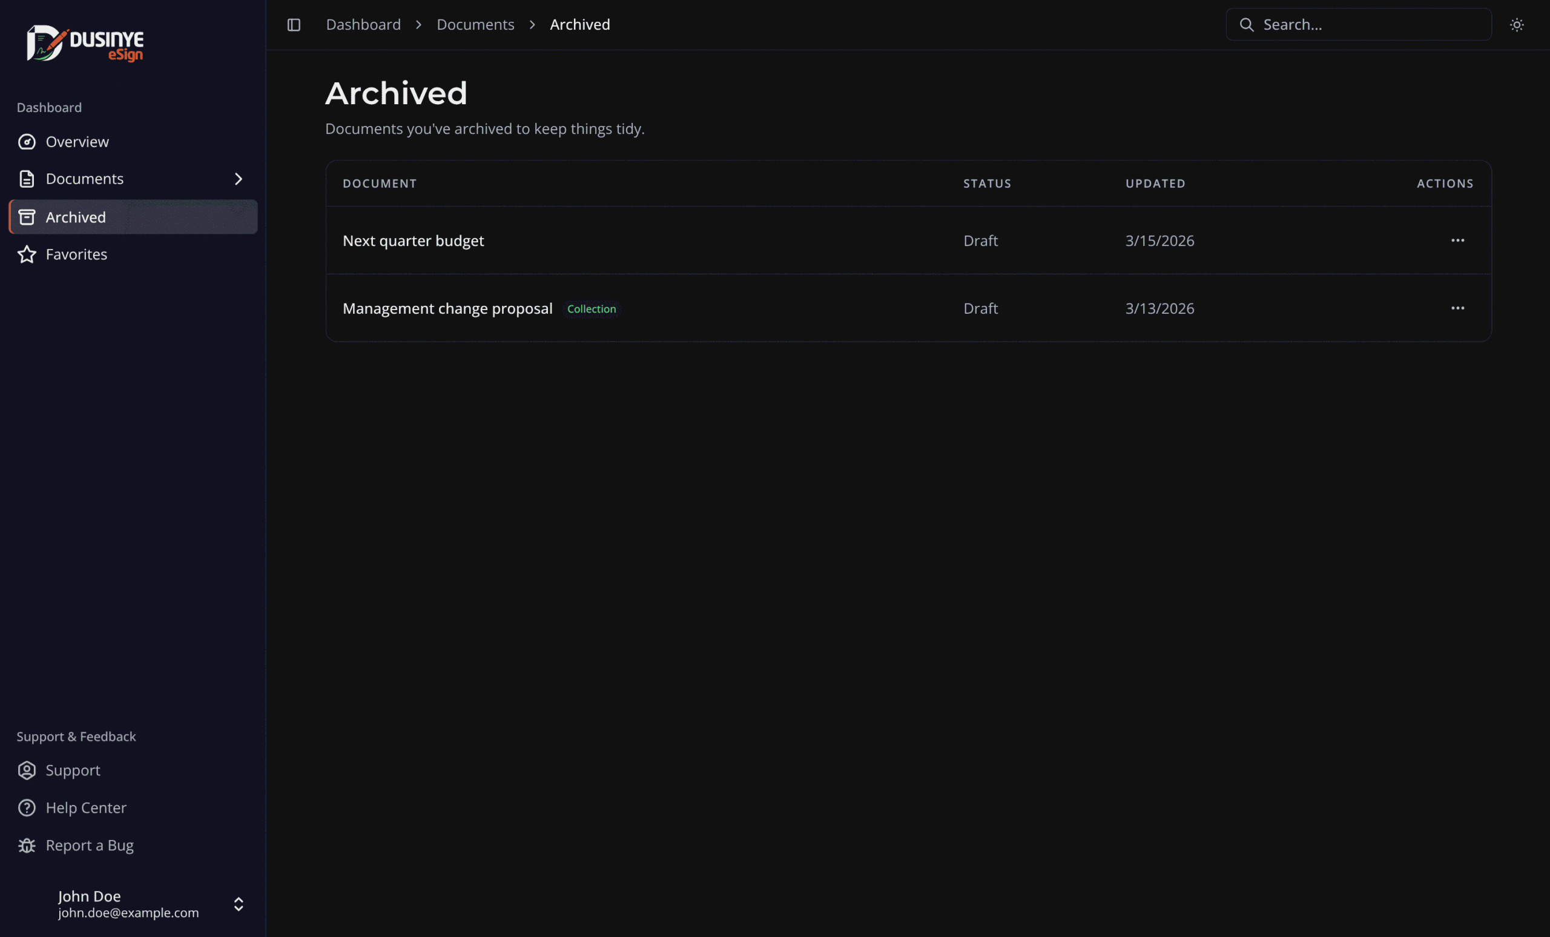Click the 3/15/2026 date cell
This screenshot has width=1550, height=937.
coord(1159,240)
